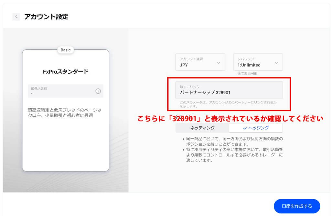
Task: Select the ネッティング option
Action: coord(202,128)
